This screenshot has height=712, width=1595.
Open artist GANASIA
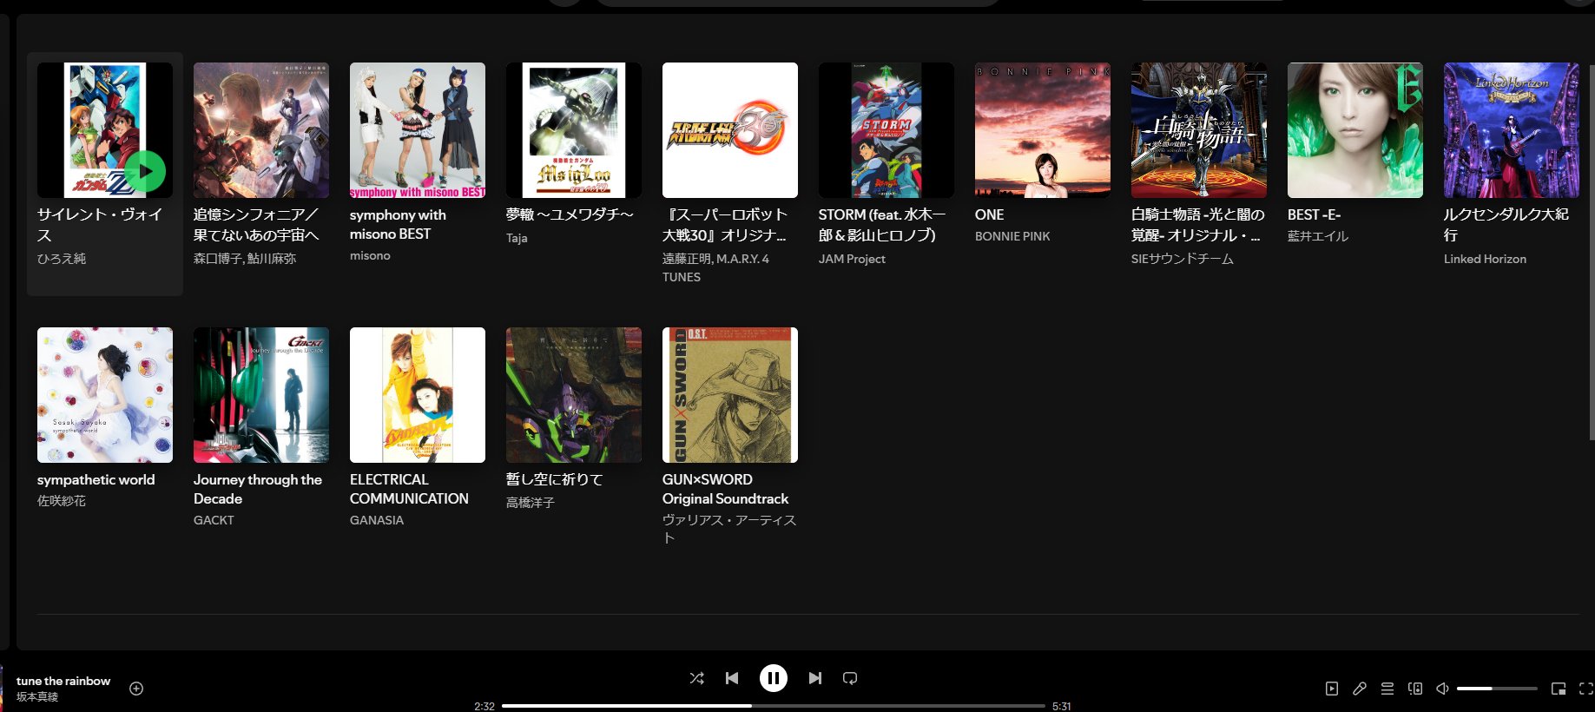[377, 520]
